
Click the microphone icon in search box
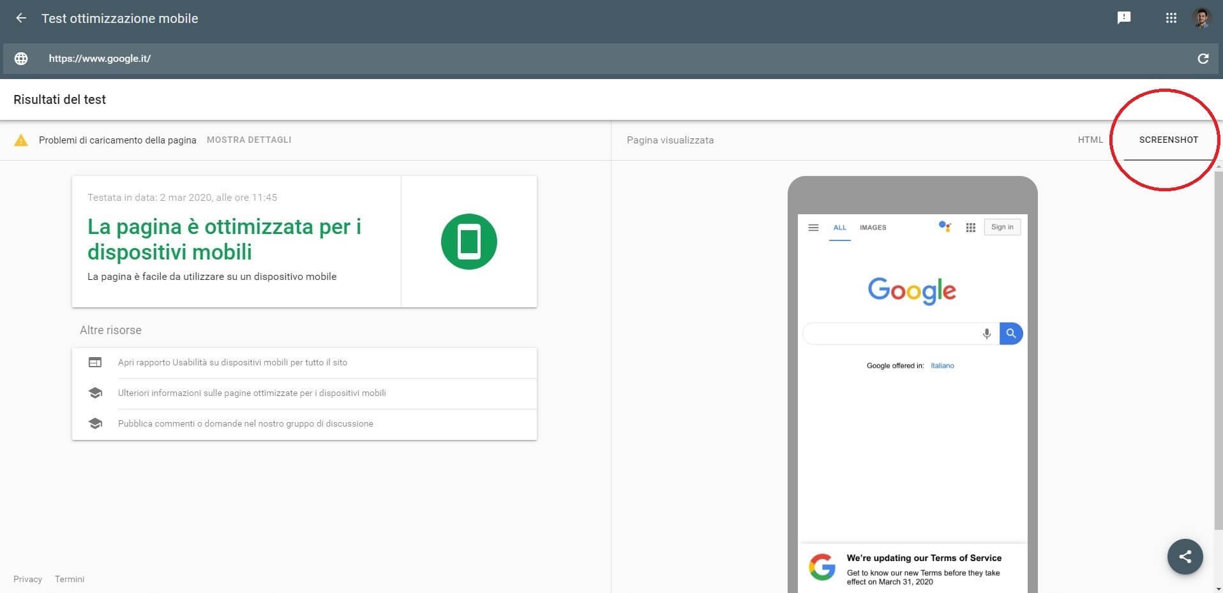point(987,333)
